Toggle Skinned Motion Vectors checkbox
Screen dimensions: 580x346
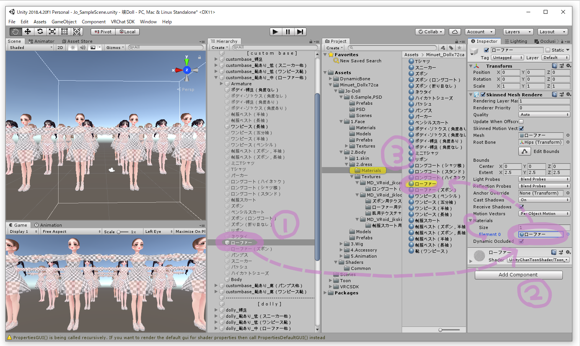pyautogui.click(x=521, y=128)
